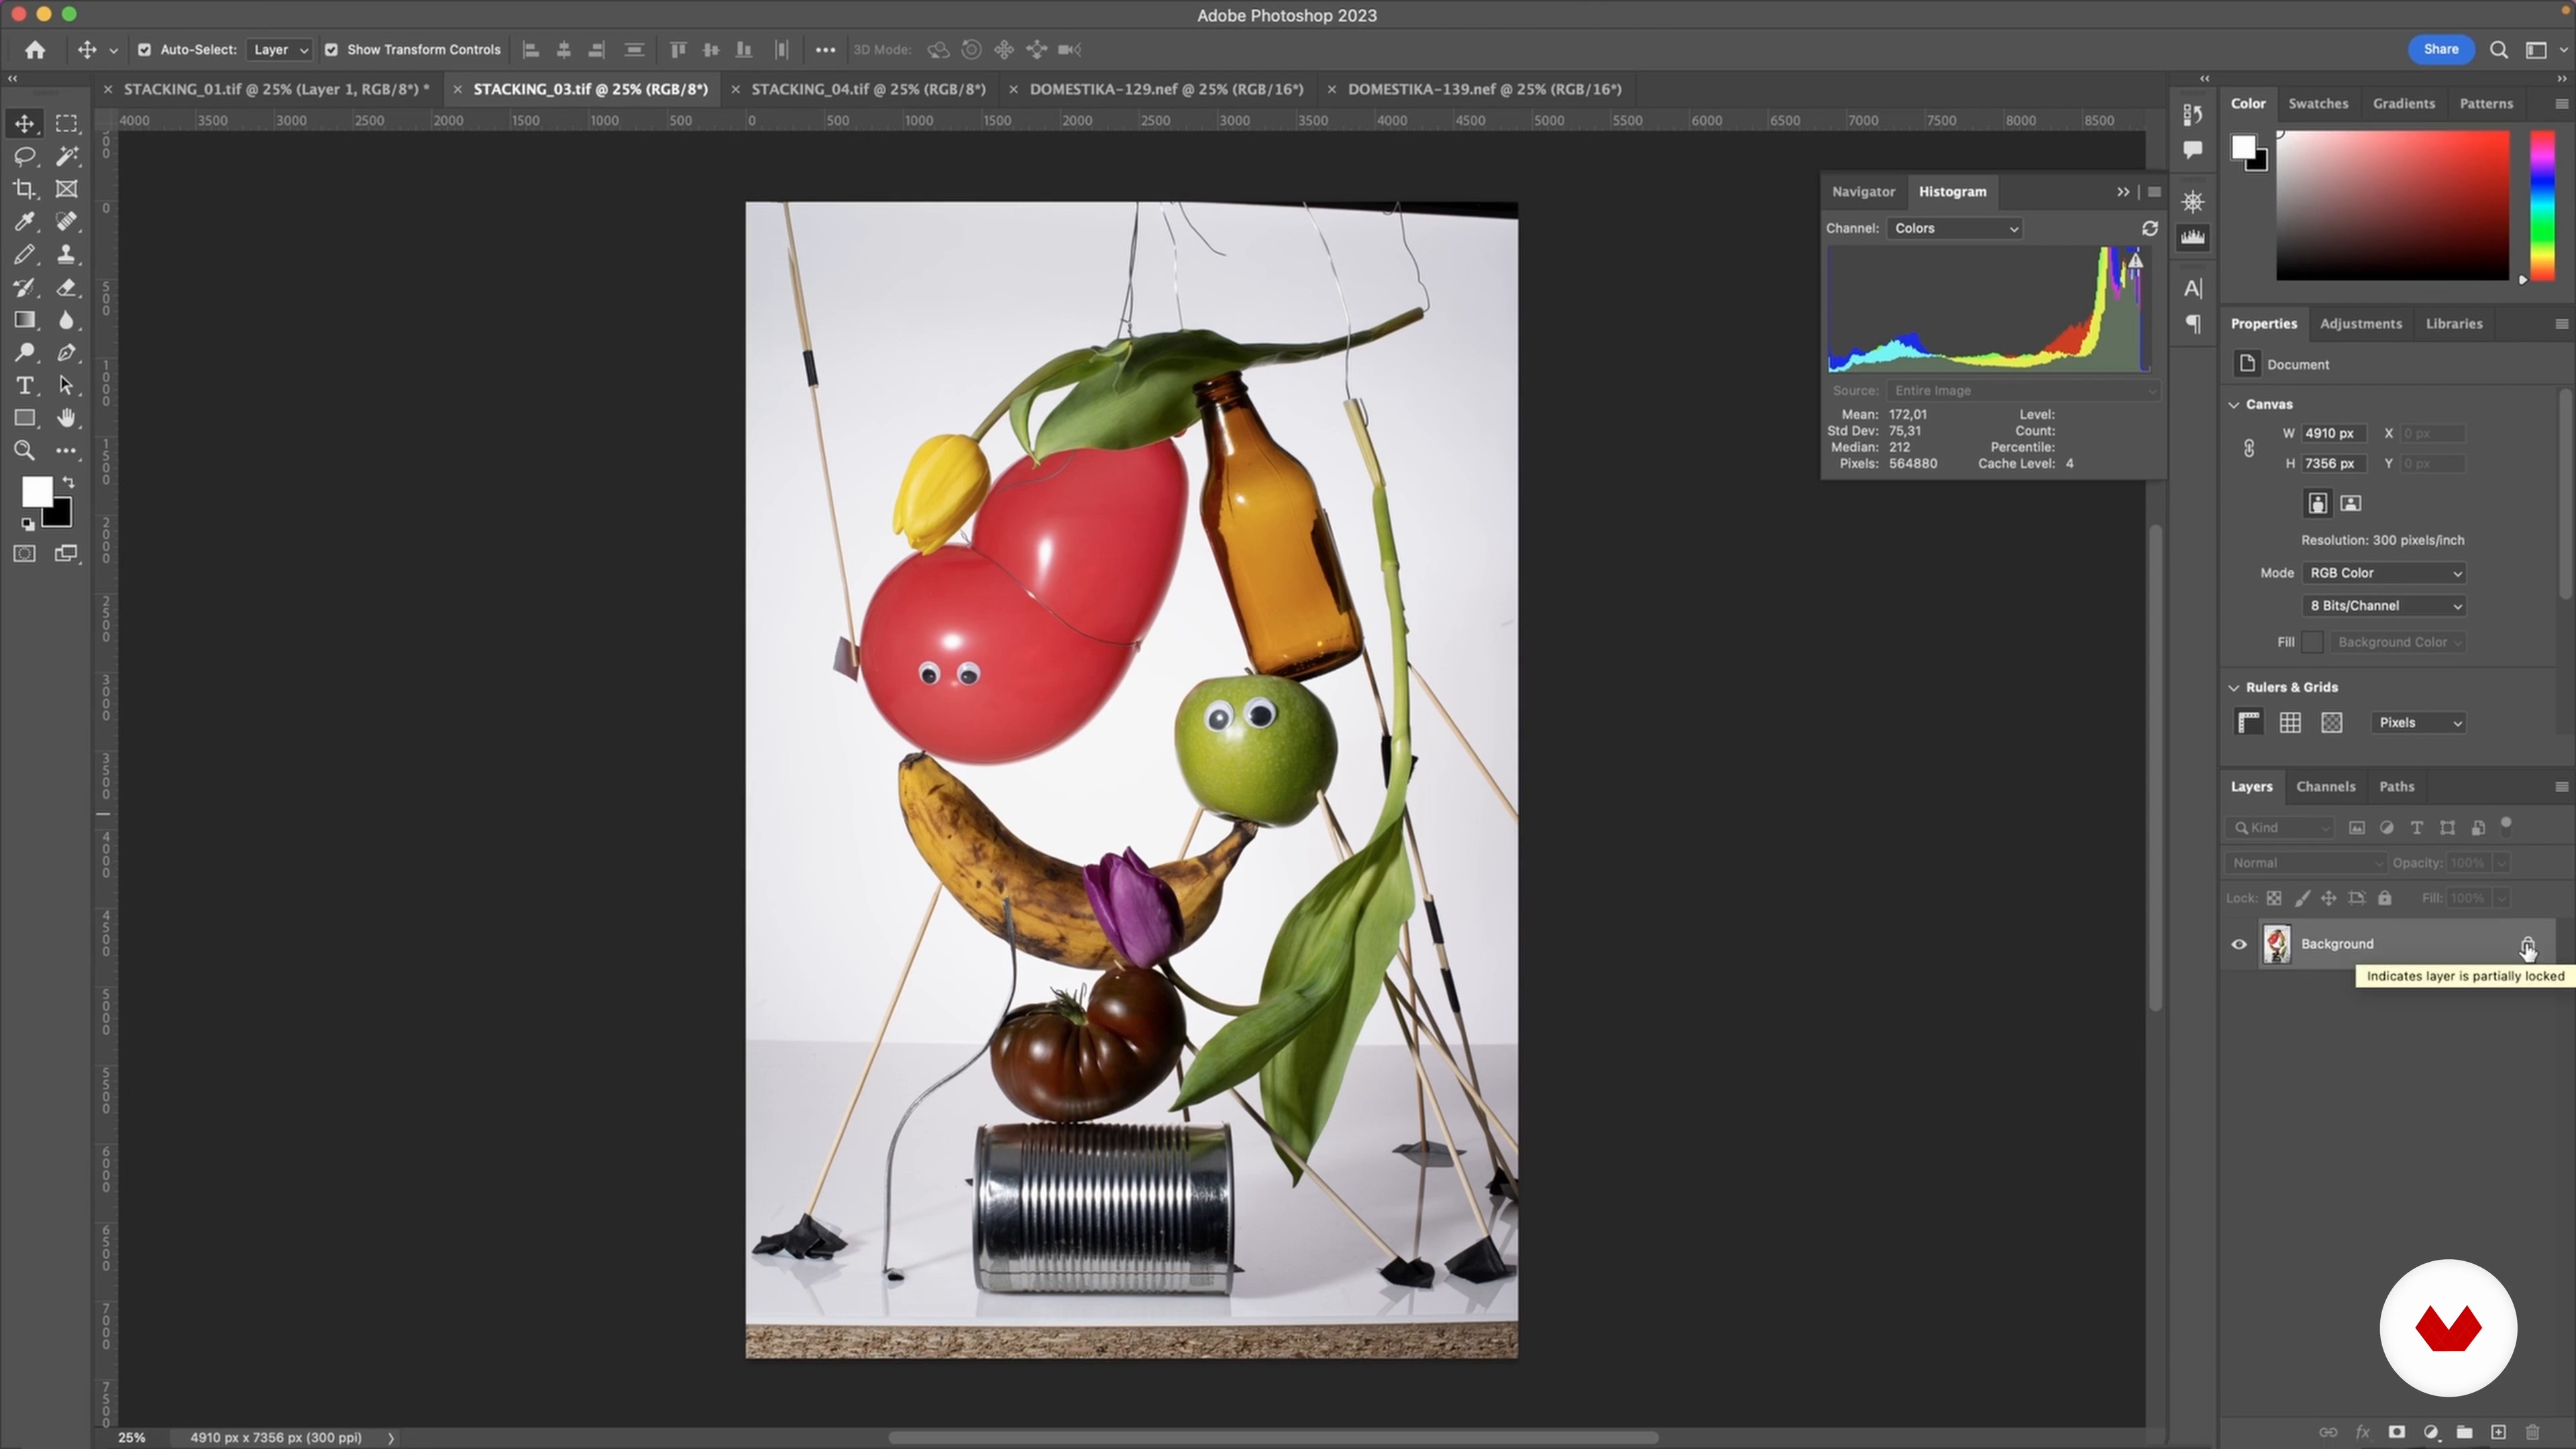Set canvas orientation to portrait
Screen dimensions: 2576x1449
pyautogui.click(x=2317, y=504)
